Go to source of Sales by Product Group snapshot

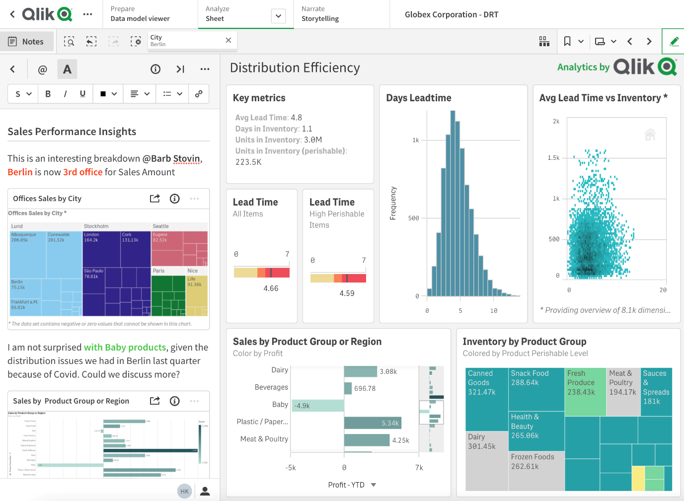pyautogui.click(x=155, y=401)
